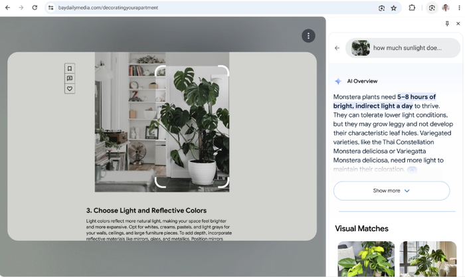Click the AI Overview sparkle icon

pos(338,81)
